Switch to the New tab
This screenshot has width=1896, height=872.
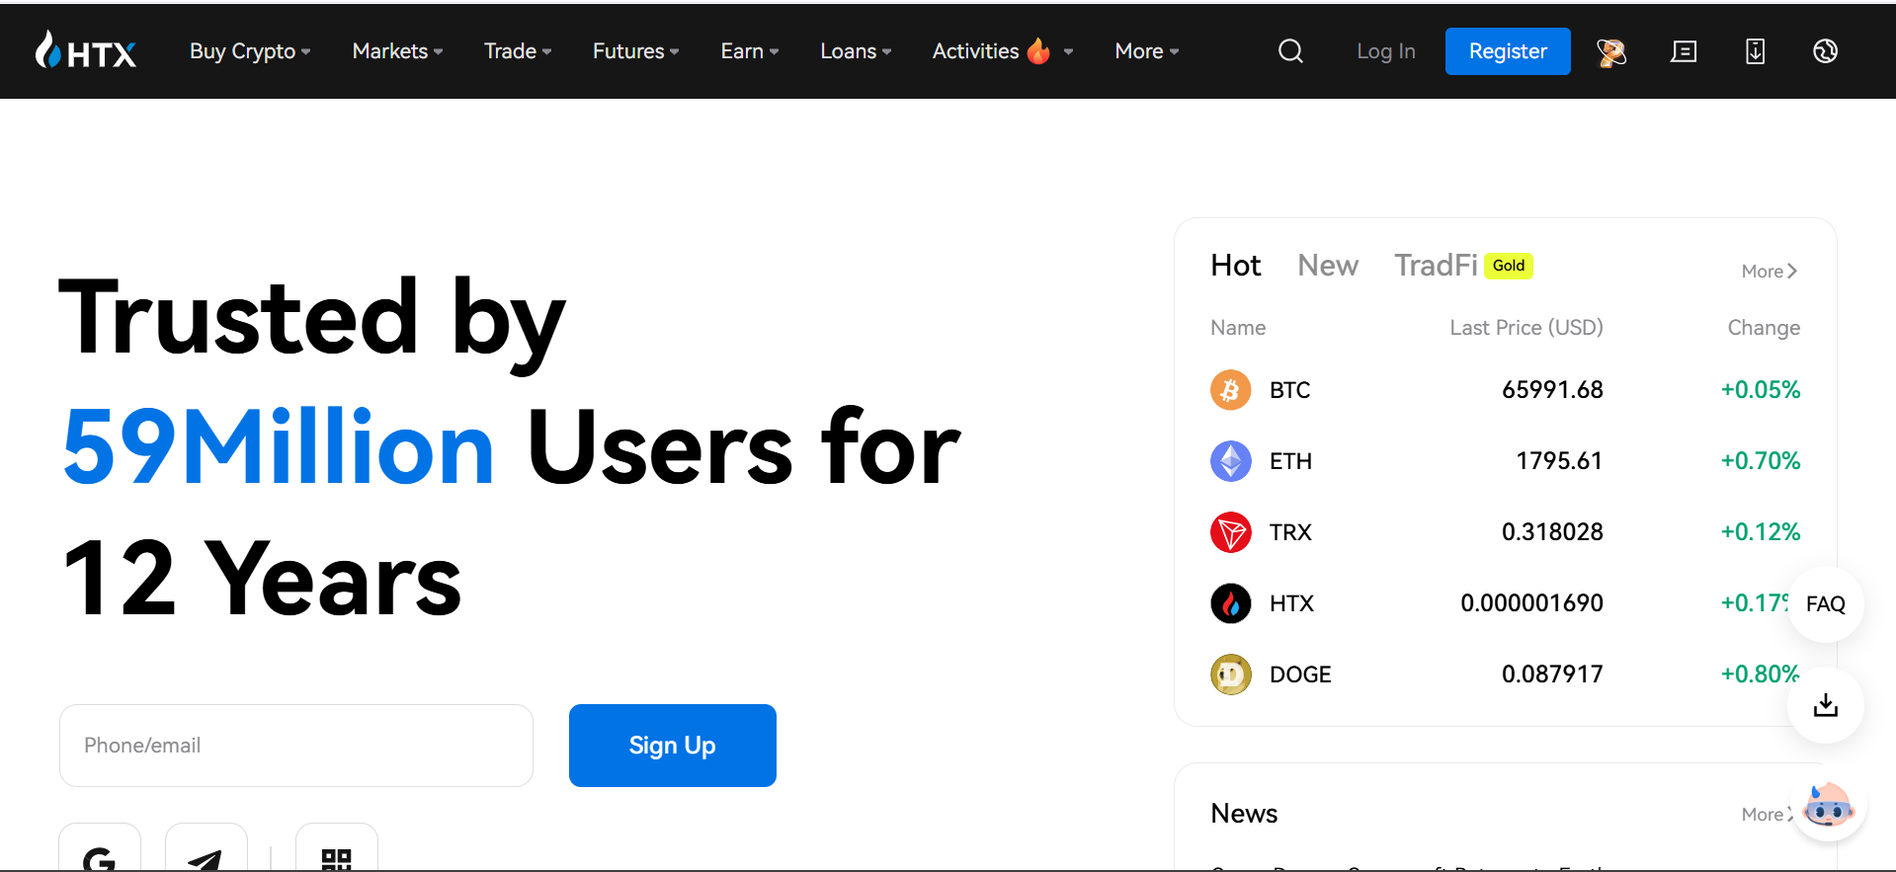point(1328,266)
